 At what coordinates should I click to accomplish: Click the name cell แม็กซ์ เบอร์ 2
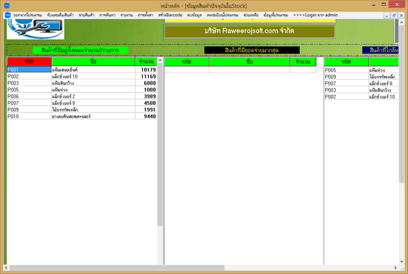click(93, 96)
